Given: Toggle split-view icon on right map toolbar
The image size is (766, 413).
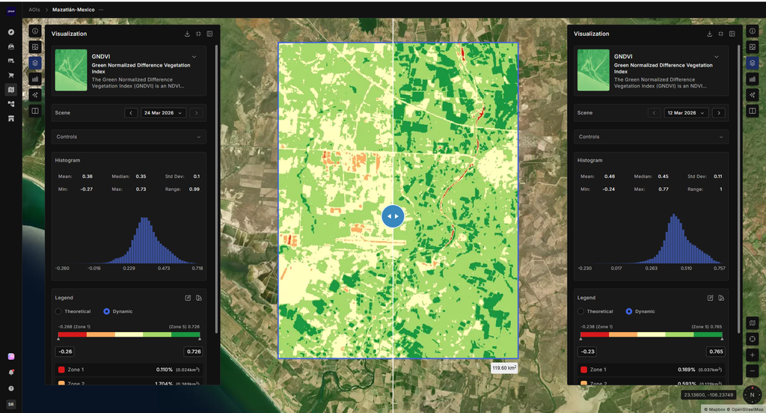Looking at the screenshot, I should pyautogui.click(x=753, y=111).
